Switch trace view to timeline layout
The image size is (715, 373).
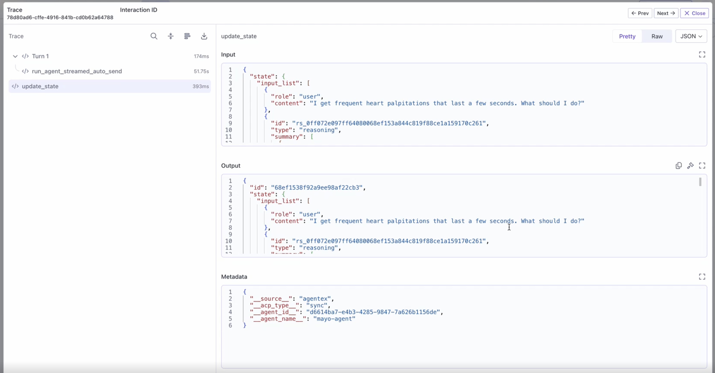187,36
